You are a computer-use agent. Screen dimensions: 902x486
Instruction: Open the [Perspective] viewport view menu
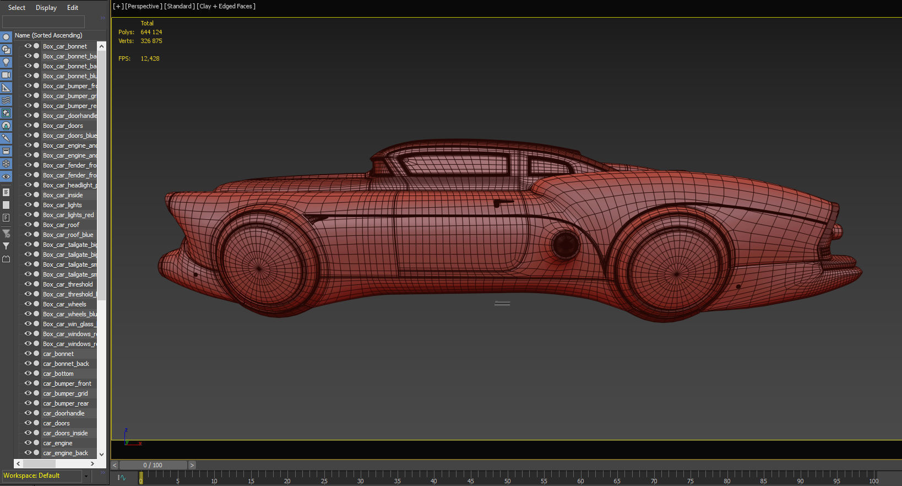(x=144, y=7)
